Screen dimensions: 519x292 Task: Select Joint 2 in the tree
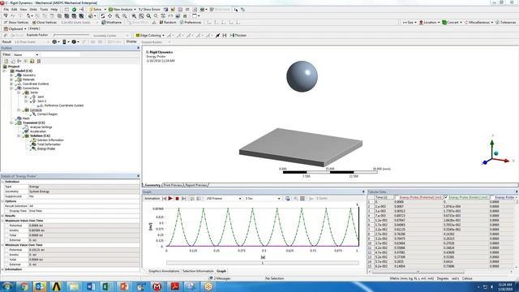[41, 101]
